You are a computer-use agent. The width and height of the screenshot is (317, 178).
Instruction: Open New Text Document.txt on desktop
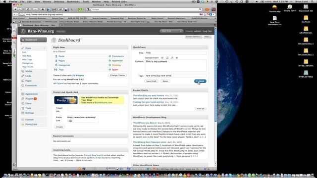point(274,21)
